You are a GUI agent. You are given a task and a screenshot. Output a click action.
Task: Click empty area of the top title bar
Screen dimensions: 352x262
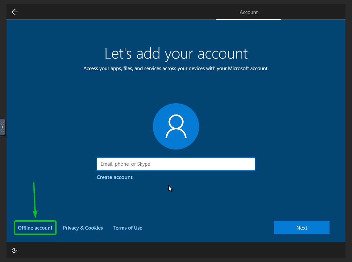point(116,12)
